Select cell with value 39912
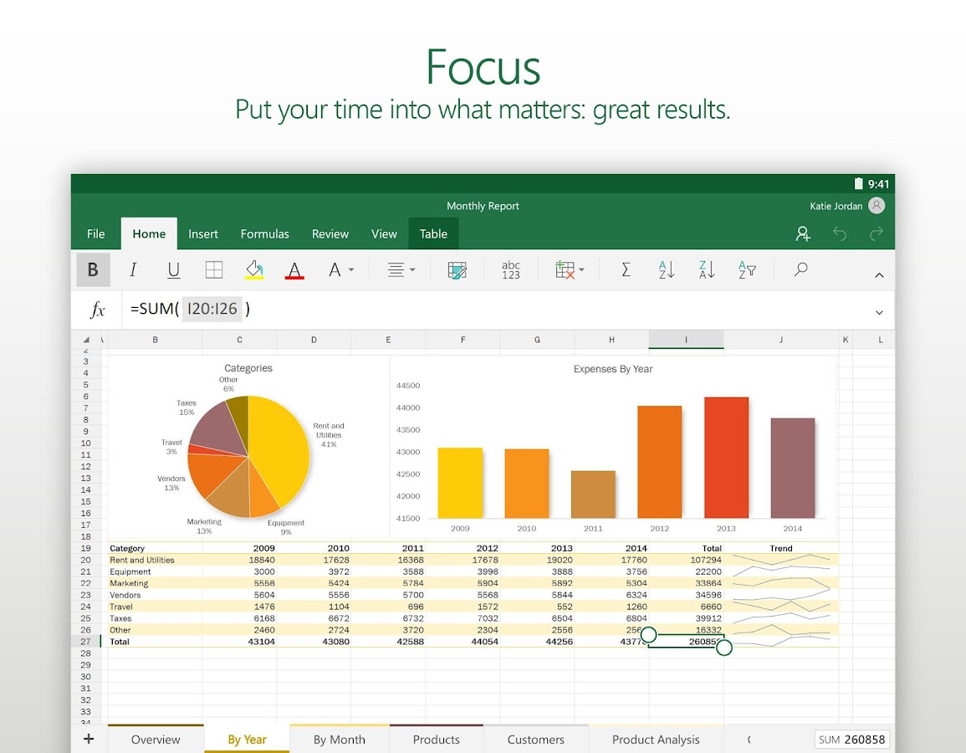Viewport: 966px width, 753px height. click(x=687, y=618)
